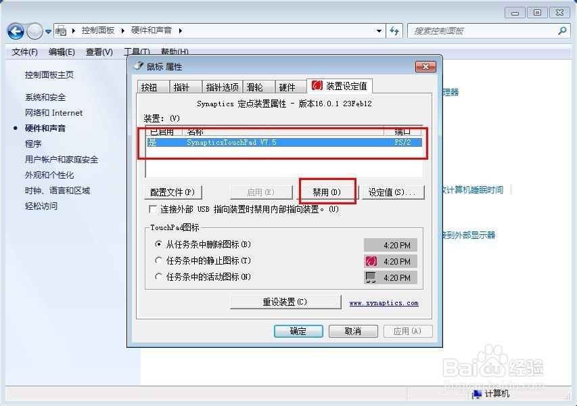The image size is (577, 406).
Task: Toggle 连接外部 USB 指向装置时禁用内部指向装置 checkbox
Action: click(153, 210)
